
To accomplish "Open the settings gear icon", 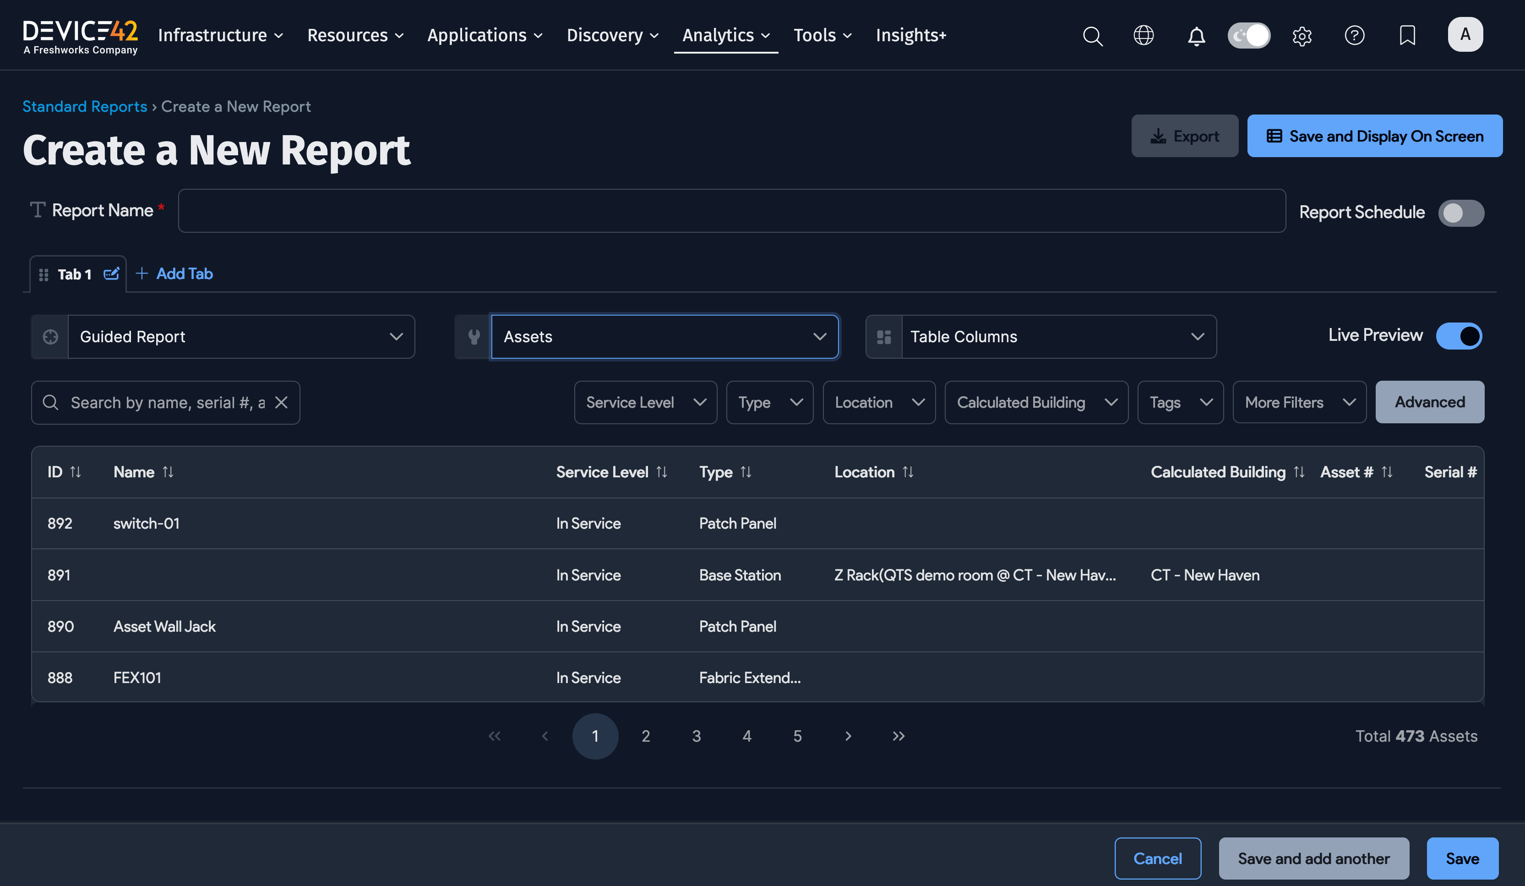I will point(1302,36).
